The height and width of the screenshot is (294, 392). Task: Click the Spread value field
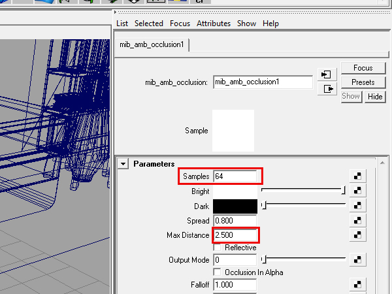(x=235, y=221)
